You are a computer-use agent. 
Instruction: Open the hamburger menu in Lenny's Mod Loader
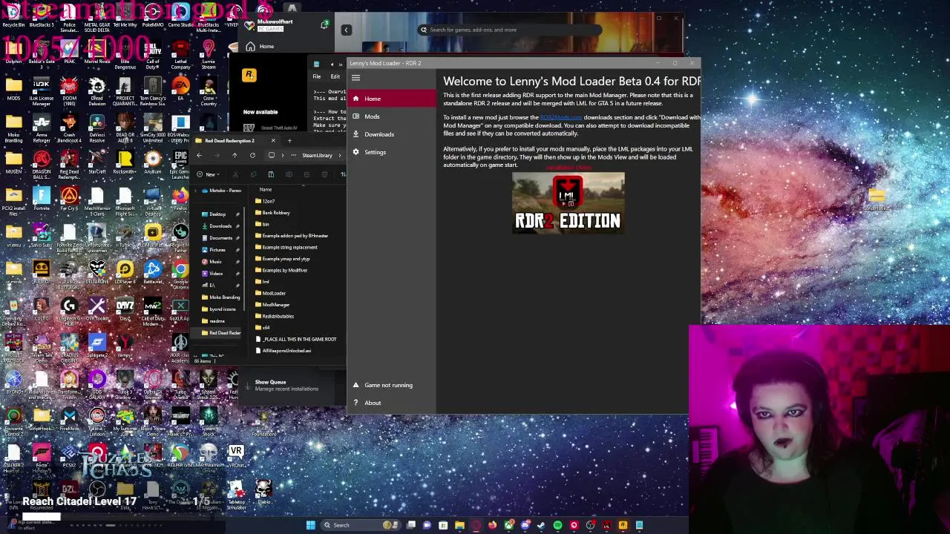(356, 78)
